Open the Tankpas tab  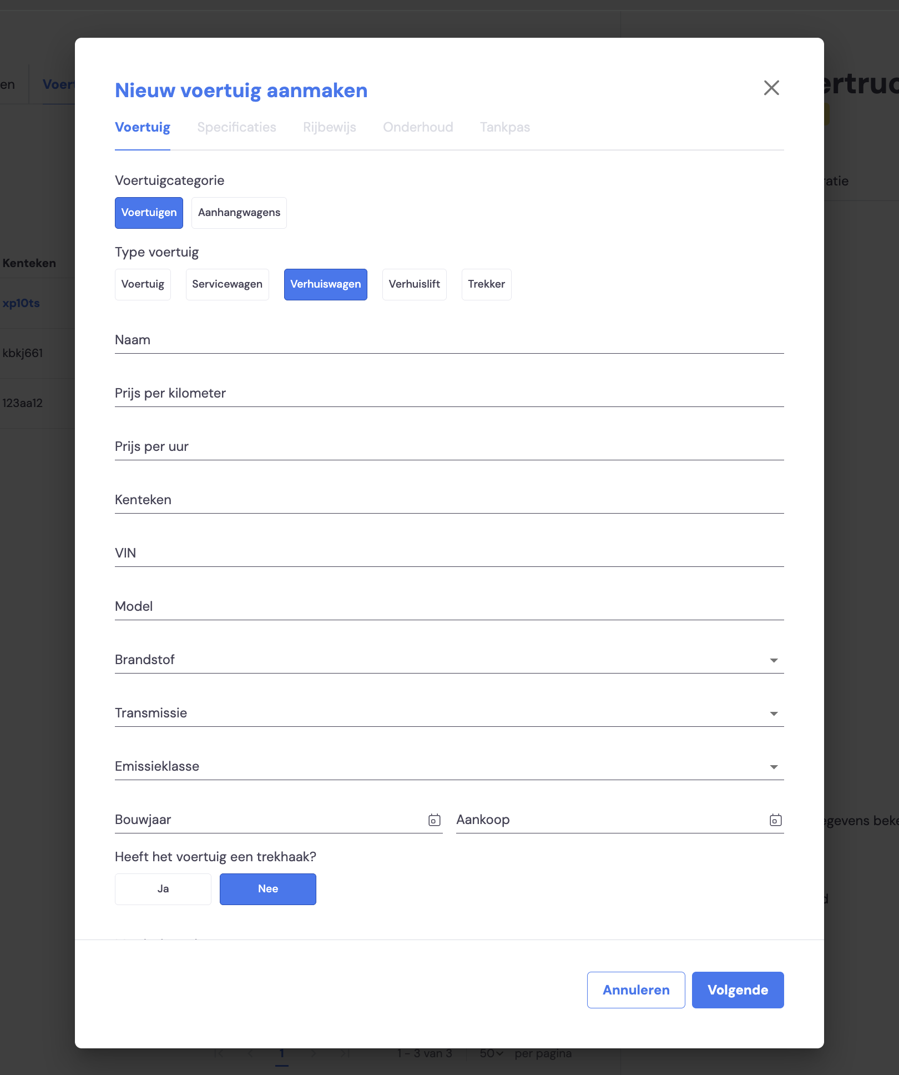click(x=505, y=127)
